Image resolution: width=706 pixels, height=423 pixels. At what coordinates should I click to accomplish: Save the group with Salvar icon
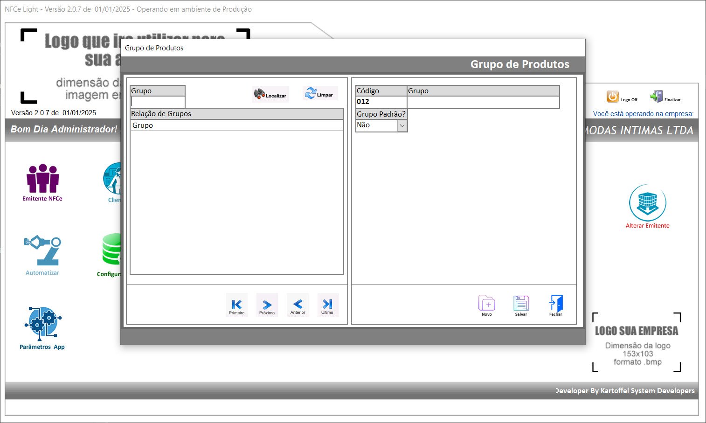pyautogui.click(x=521, y=304)
